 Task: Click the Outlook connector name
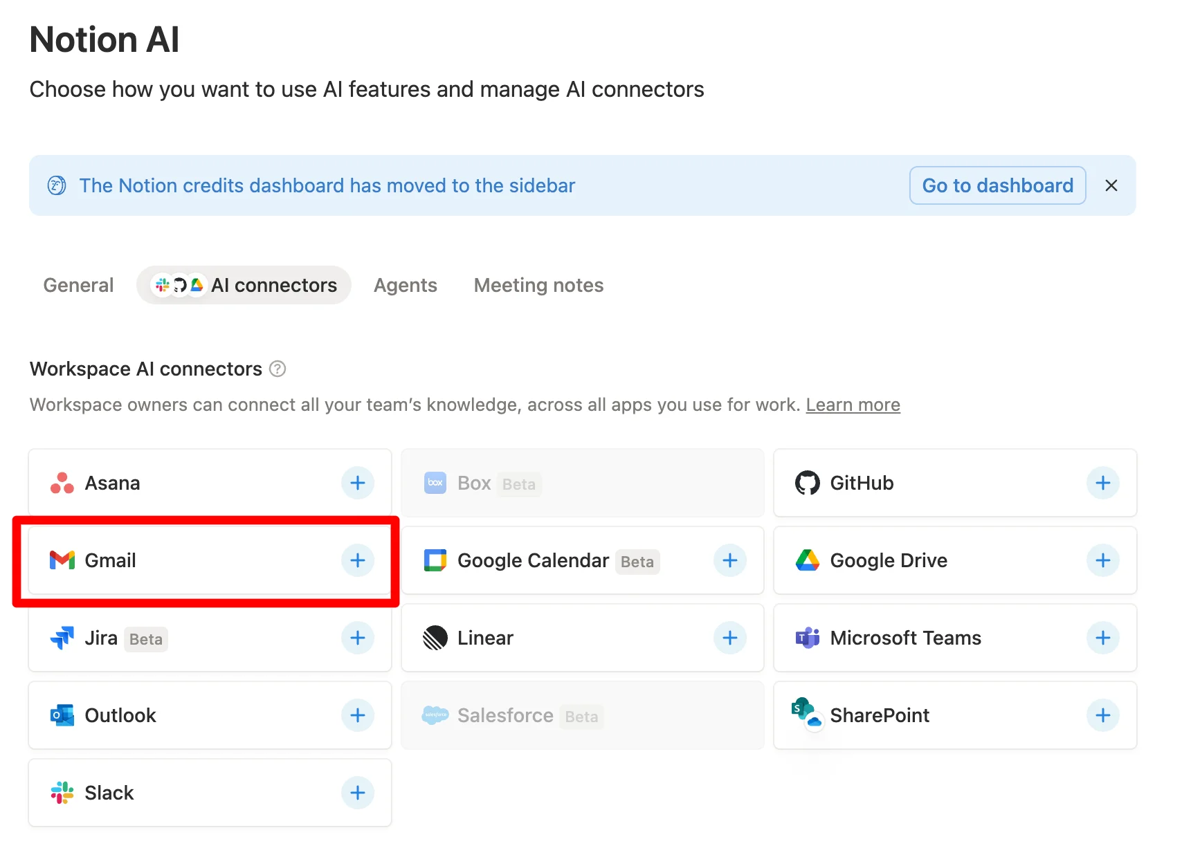pyautogui.click(x=120, y=715)
